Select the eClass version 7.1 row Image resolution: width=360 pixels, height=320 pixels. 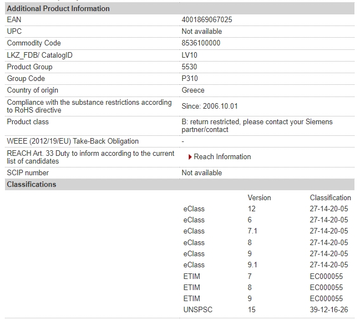(266, 231)
